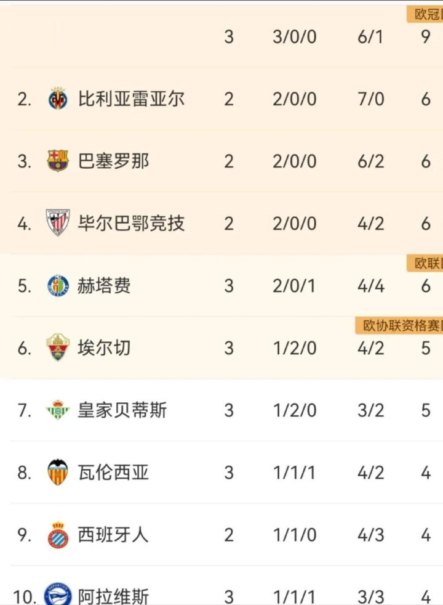Click the Getafe club crest
Screen dimensions: 443x605
(58, 286)
